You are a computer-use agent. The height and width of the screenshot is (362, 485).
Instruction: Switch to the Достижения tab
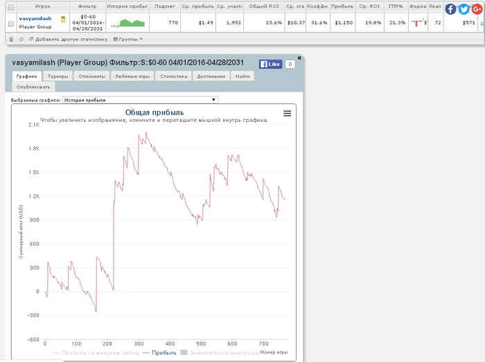click(x=211, y=76)
